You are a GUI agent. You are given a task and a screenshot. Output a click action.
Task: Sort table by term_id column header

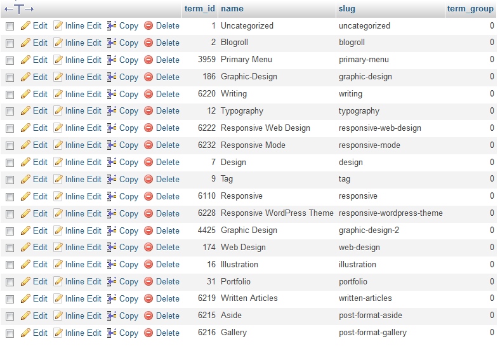tap(200, 9)
